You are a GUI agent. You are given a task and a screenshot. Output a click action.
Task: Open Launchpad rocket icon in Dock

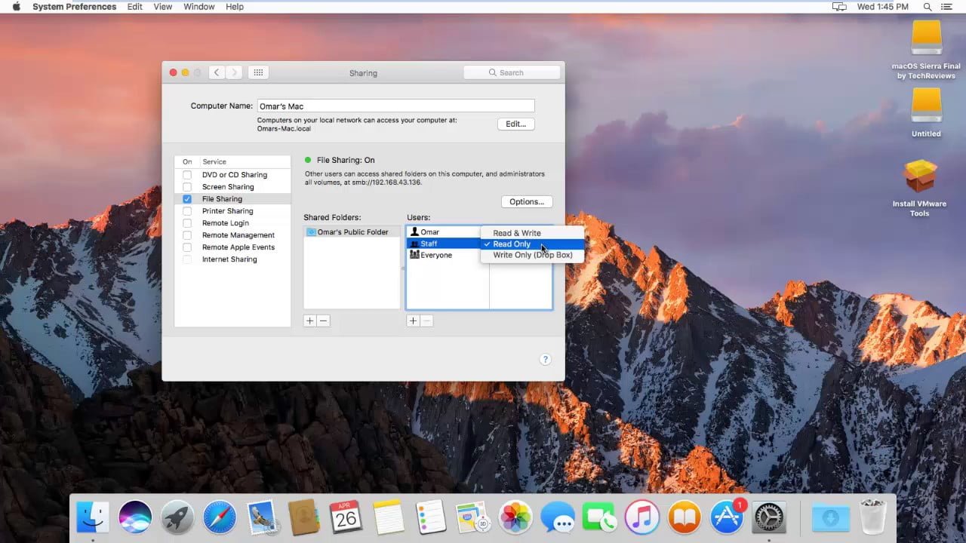[x=177, y=517]
